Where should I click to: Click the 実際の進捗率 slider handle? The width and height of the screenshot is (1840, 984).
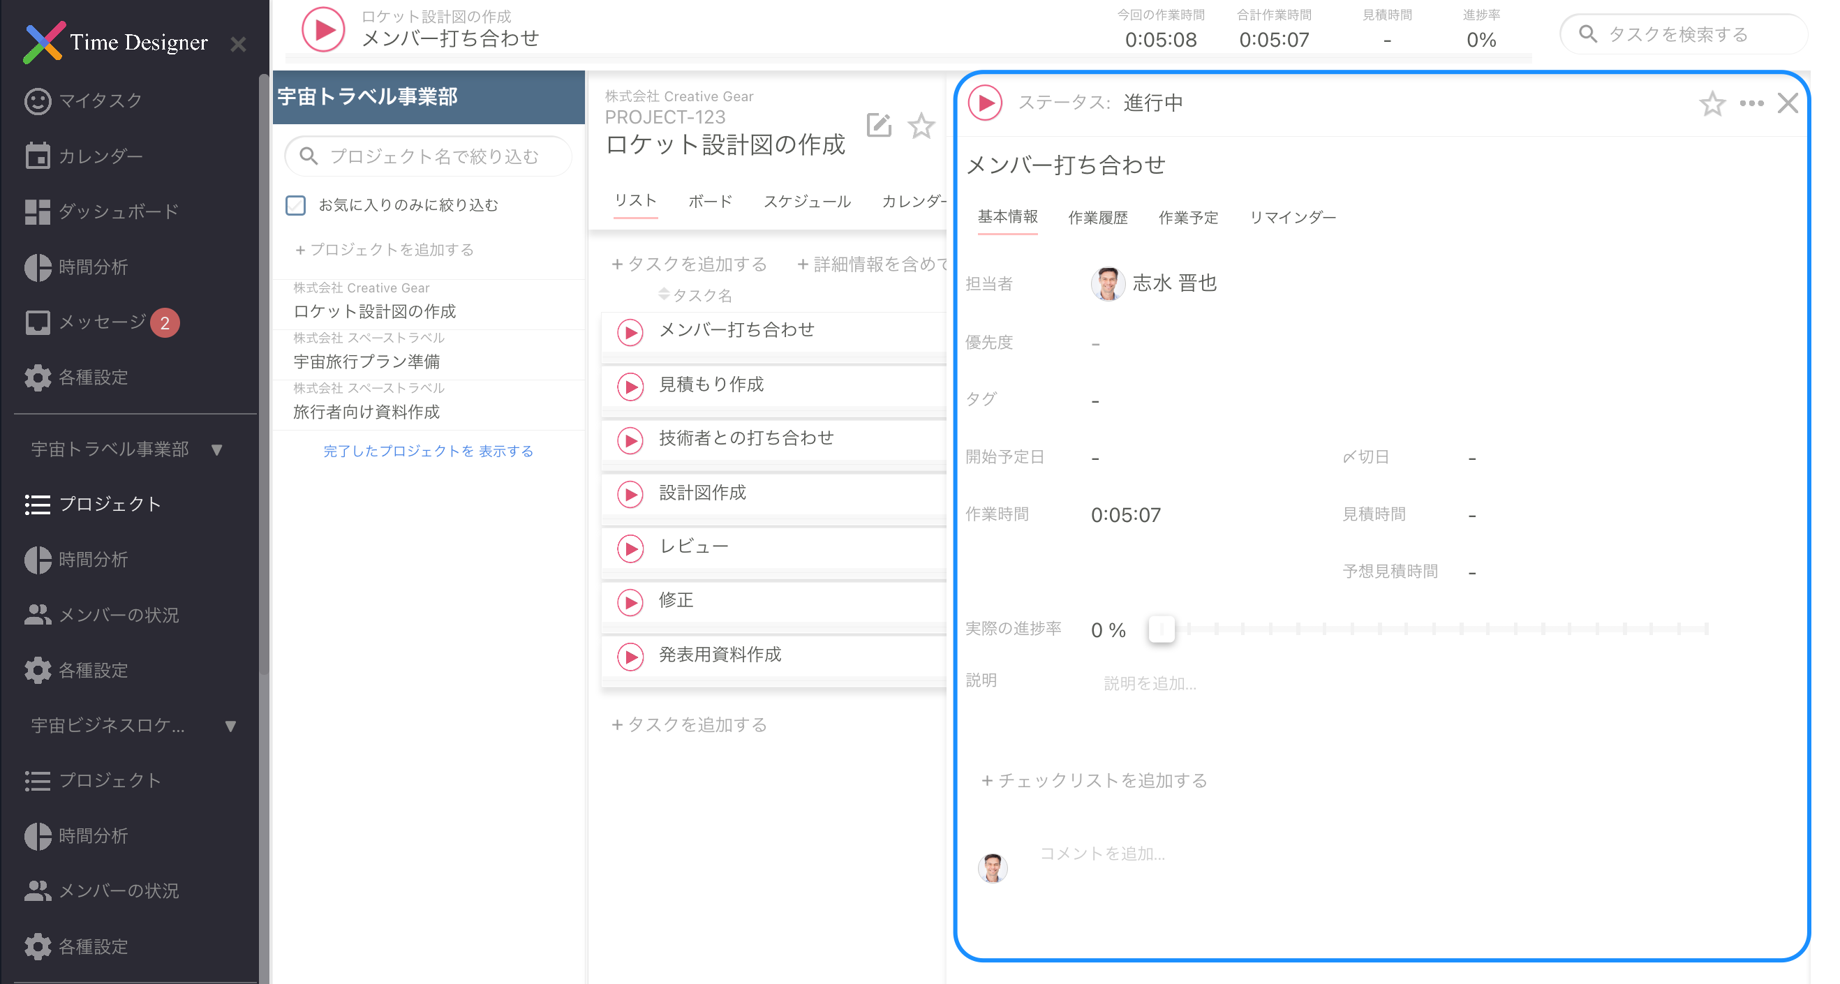1162,629
